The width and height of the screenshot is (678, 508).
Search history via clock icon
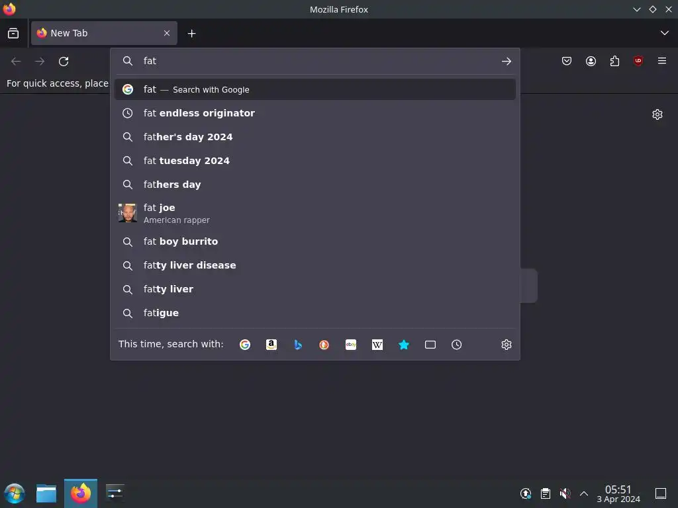457,344
